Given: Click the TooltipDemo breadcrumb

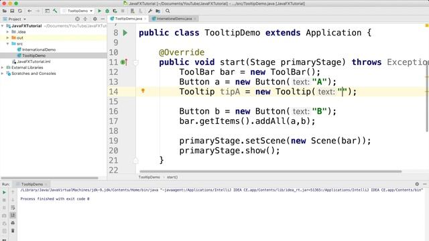Looking at the screenshot, I should click(x=149, y=177).
